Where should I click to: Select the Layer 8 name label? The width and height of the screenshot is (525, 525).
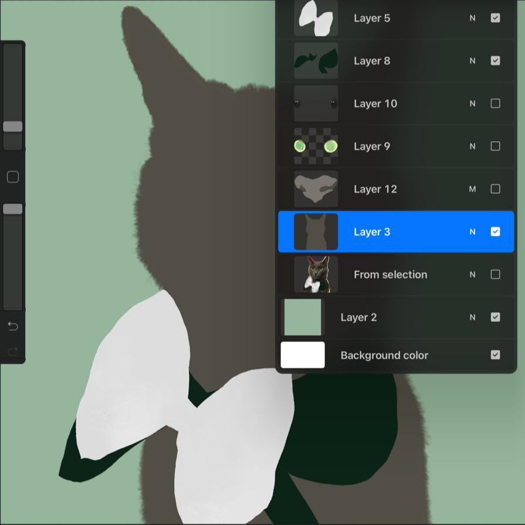click(372, 61)
